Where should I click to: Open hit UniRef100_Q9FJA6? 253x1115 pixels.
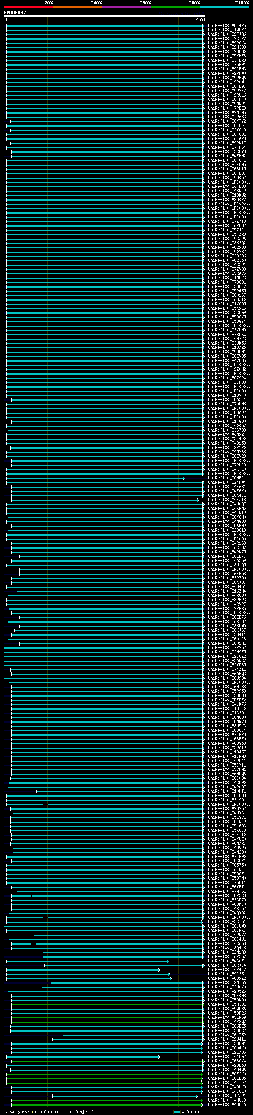227,34
